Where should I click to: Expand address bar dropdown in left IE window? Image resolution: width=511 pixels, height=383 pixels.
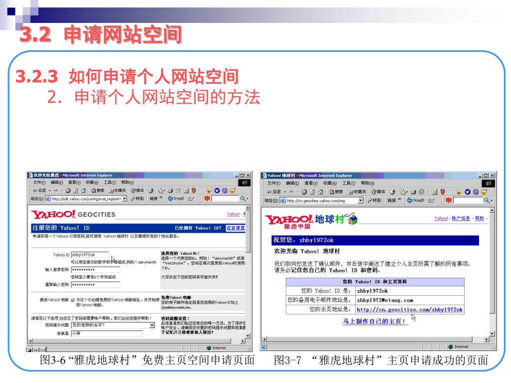(x=124, y=198)
